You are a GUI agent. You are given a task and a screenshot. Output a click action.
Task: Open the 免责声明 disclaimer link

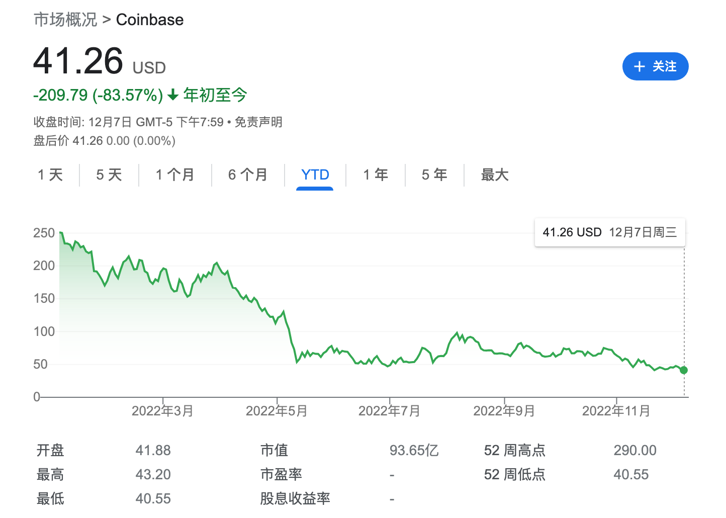[258, 122]
